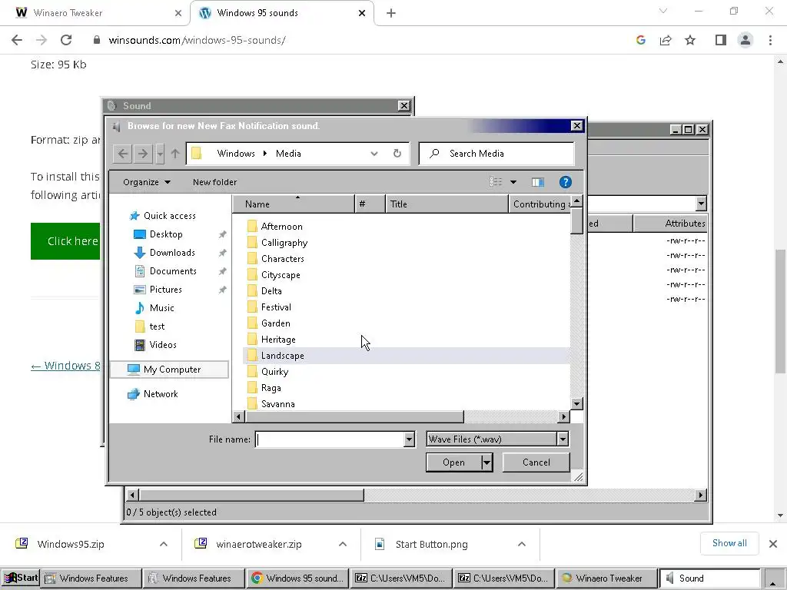The image size is (787, 590).
Task: Click the File name input field
Action: [330, 439]
